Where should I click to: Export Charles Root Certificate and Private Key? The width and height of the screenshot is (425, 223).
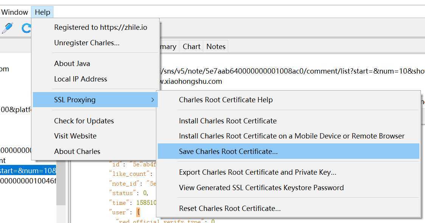point(257,172)
